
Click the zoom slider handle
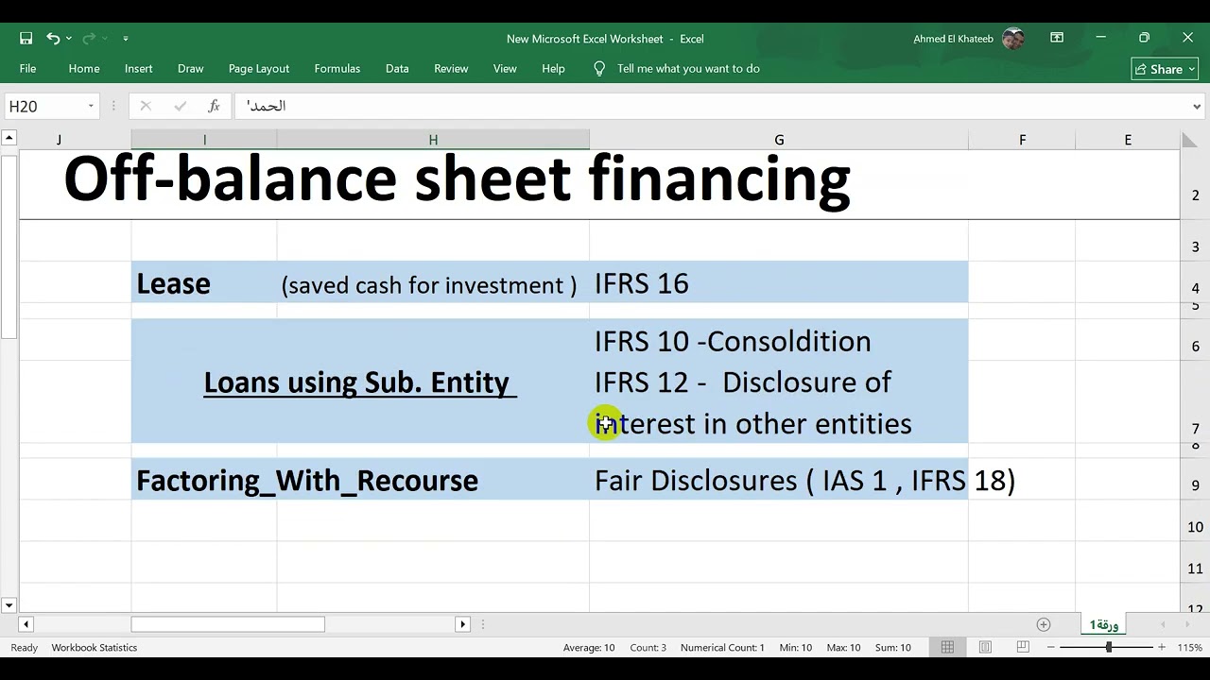1109,647
